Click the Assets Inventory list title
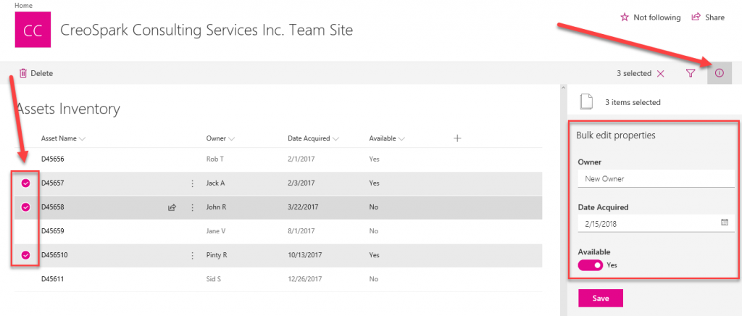 coord(67,109)
